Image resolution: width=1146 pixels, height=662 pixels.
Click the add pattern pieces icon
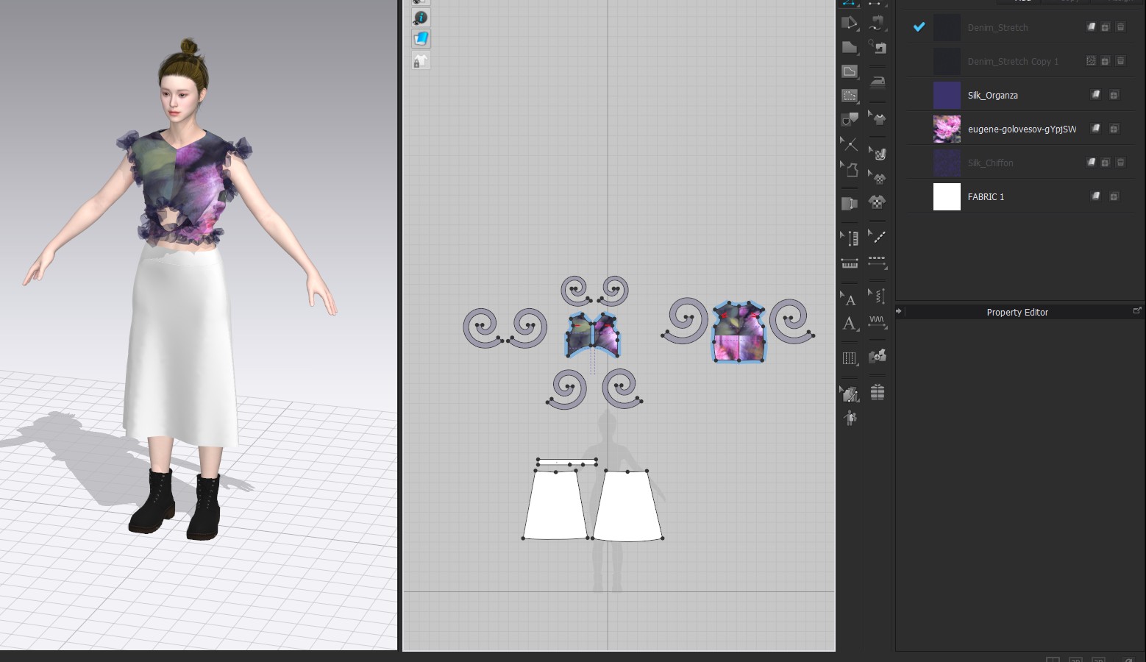(x=878, y=357)
